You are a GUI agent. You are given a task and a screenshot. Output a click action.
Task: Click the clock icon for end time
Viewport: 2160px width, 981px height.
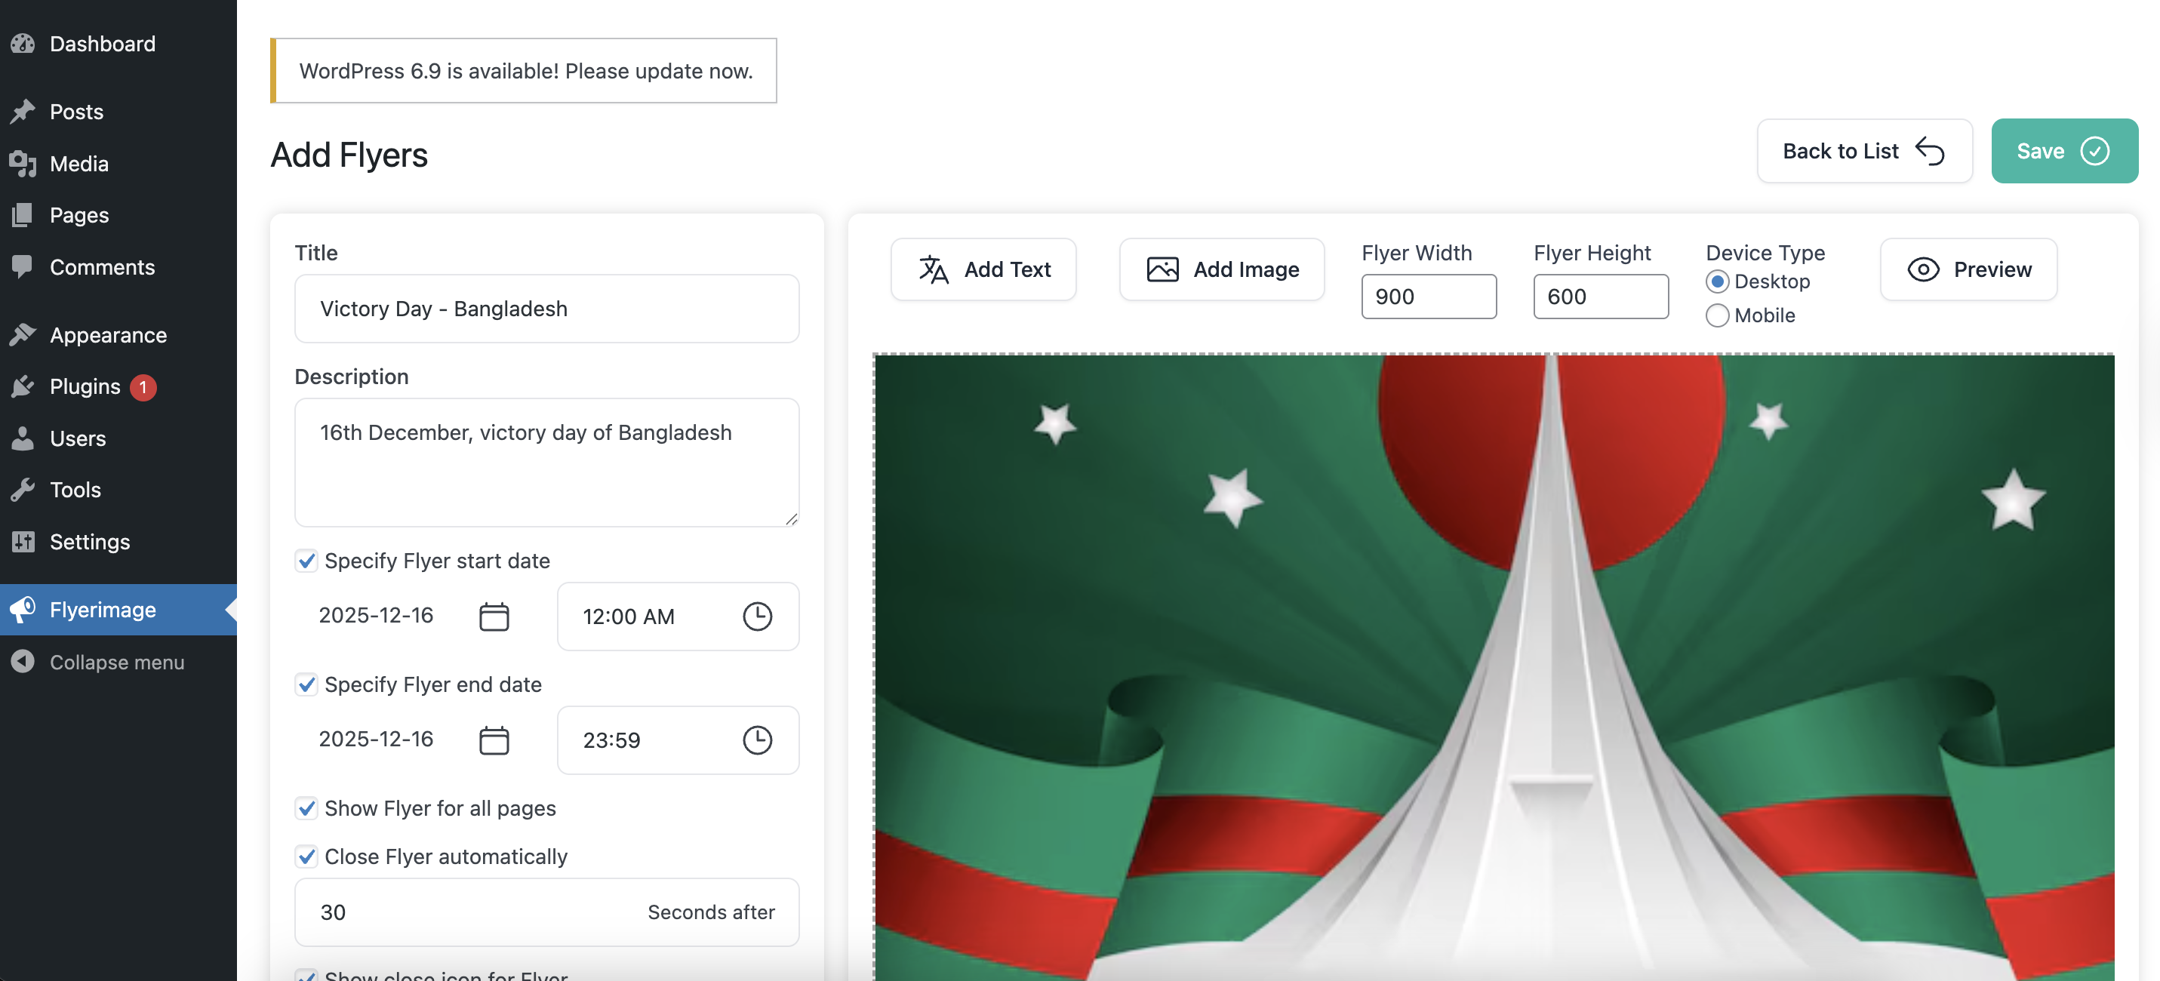pos(757,740)
